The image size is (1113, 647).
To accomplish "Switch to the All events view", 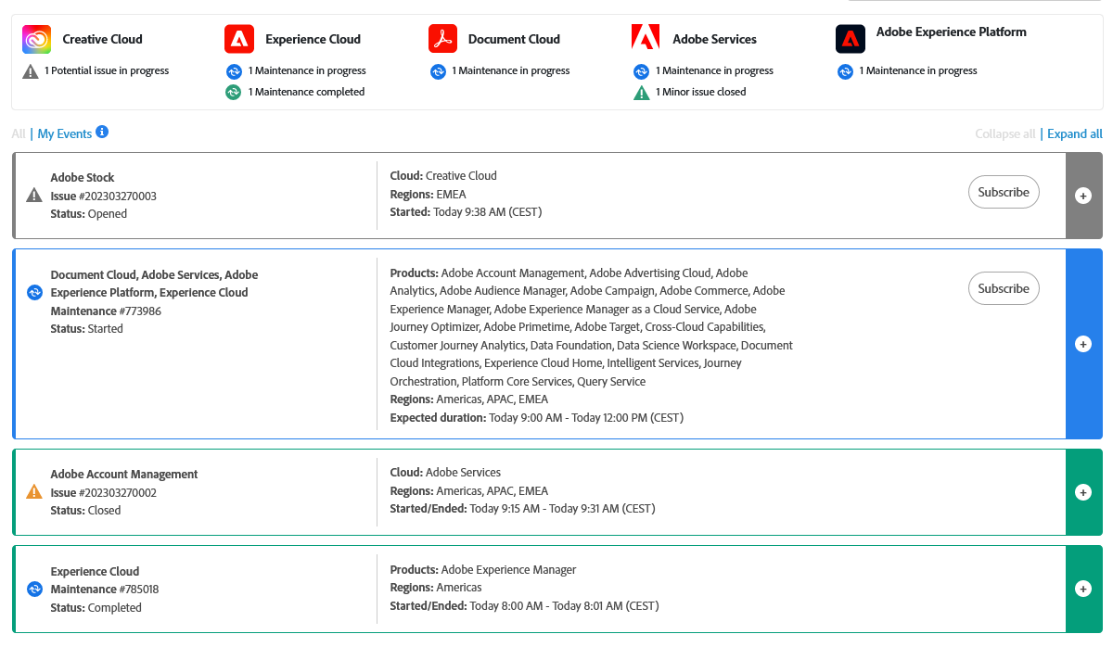I will pos(17,133).
